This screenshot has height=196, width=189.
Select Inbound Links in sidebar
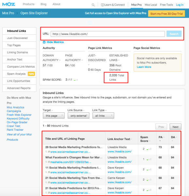pos(19,31)
